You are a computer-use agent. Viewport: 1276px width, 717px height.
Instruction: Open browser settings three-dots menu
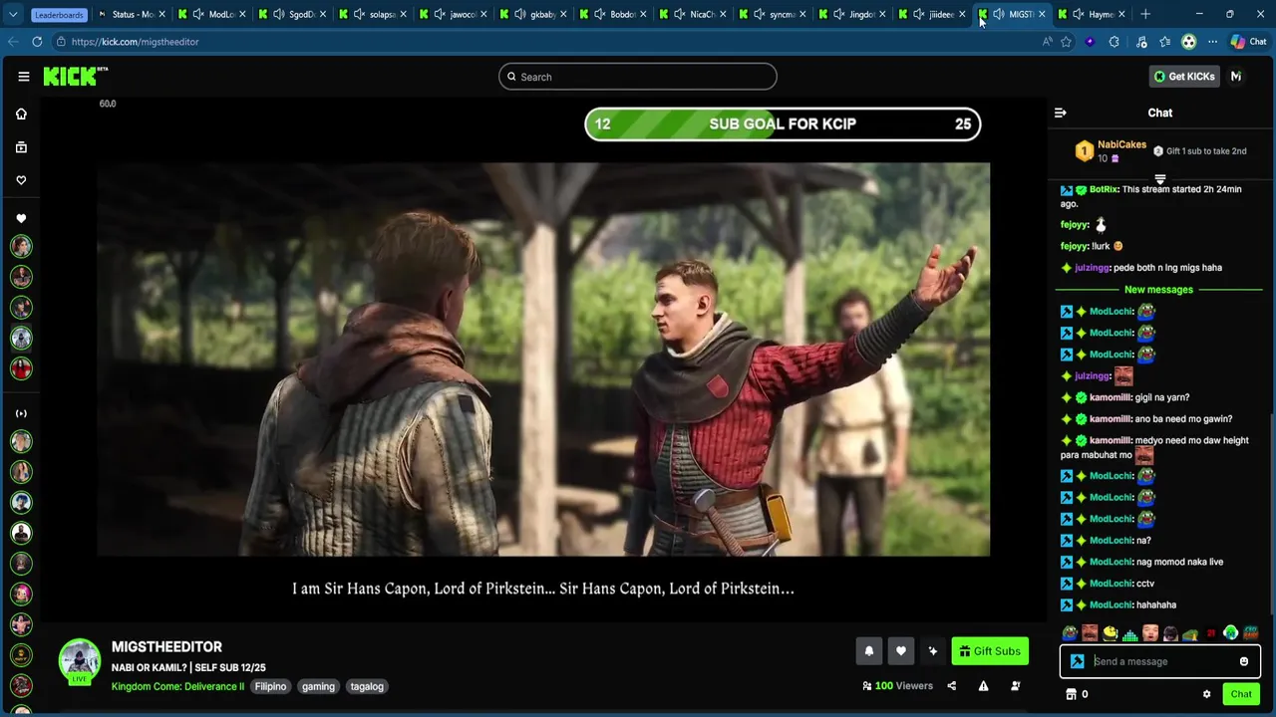coord(1212,42)
